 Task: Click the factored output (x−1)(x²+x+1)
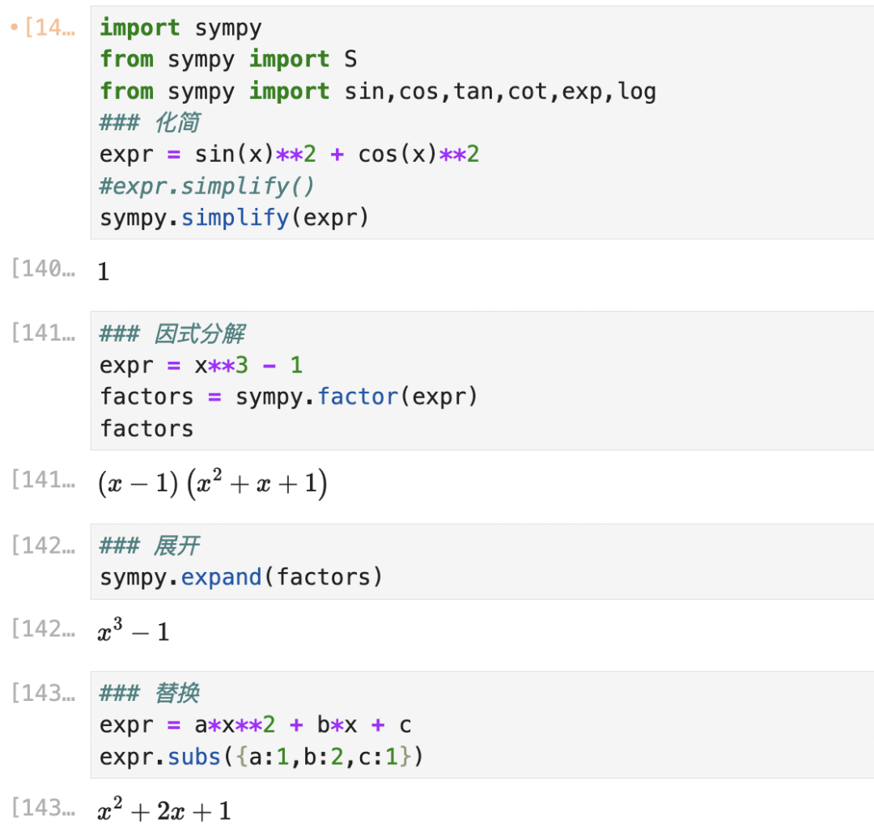[x=212, y=485]
